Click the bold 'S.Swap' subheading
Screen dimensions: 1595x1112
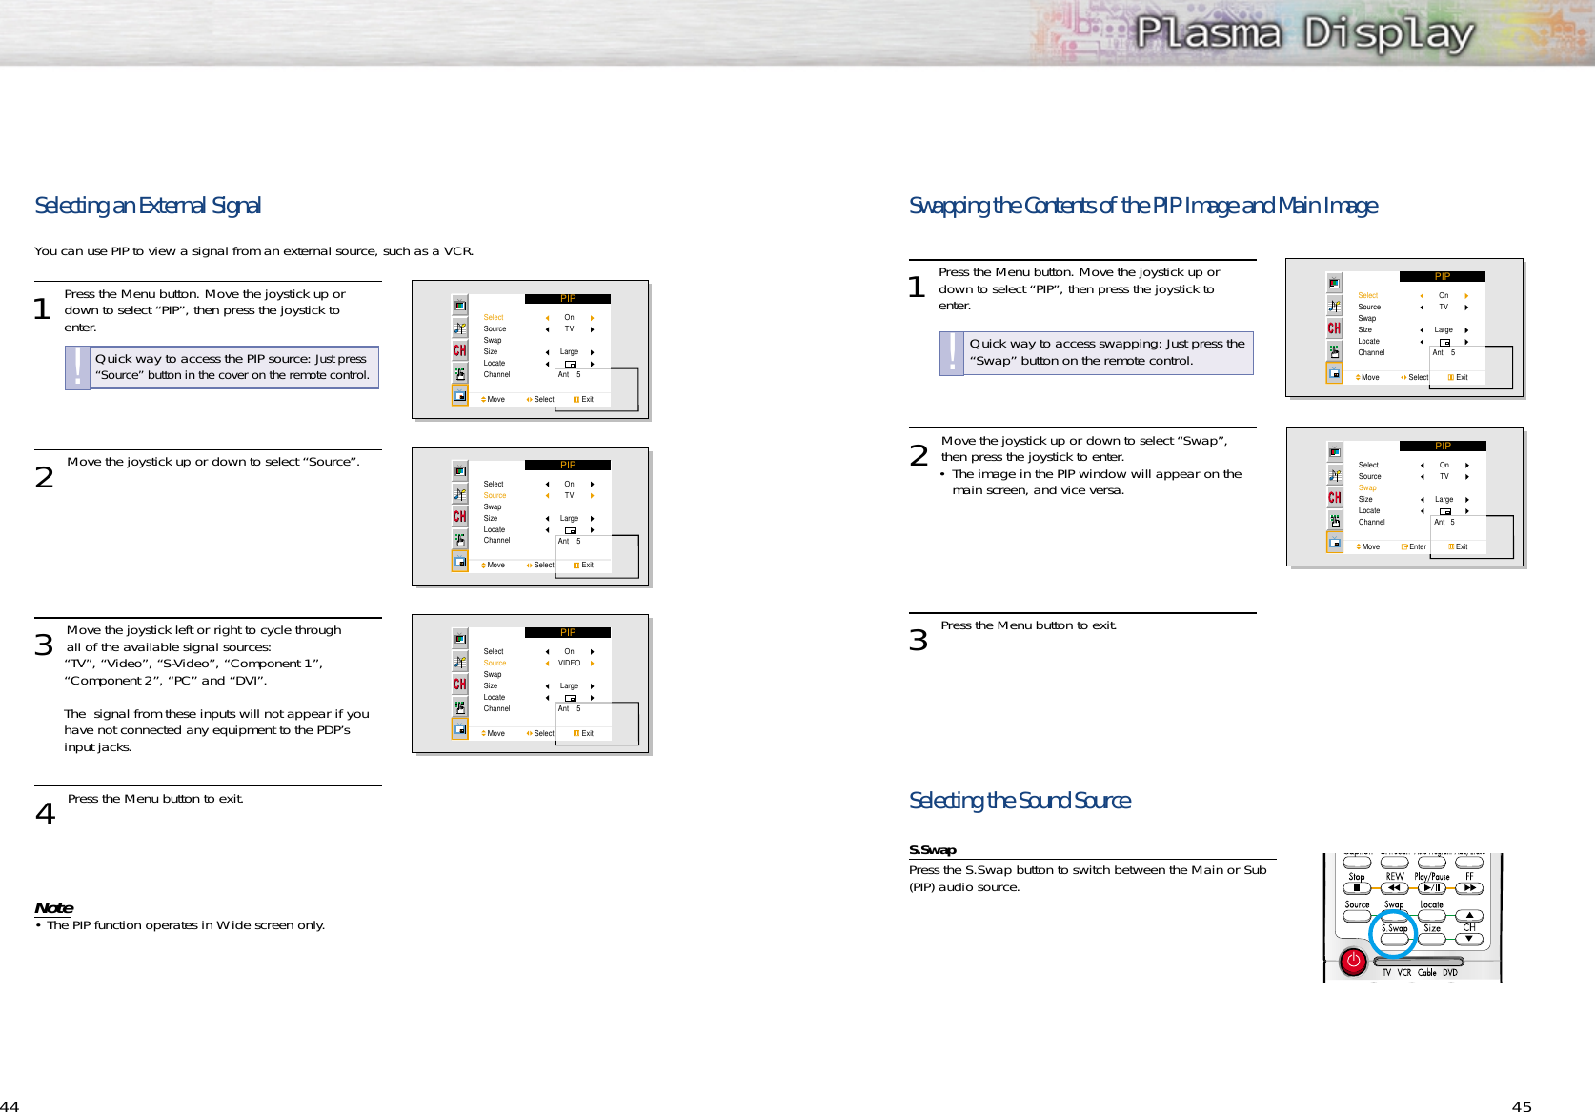932,850
